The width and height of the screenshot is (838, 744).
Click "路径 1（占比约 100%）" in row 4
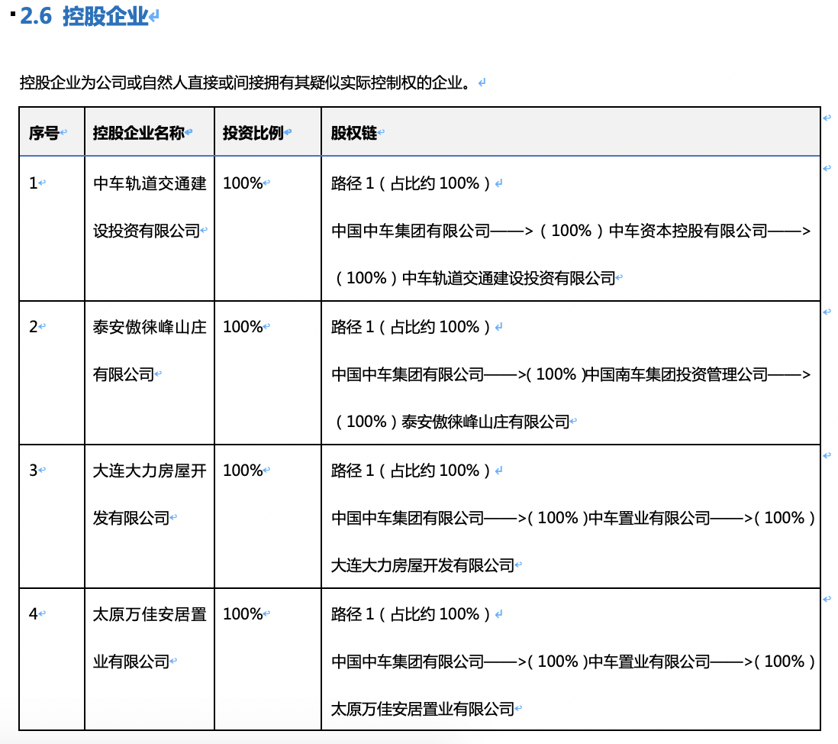click(411, 614)
